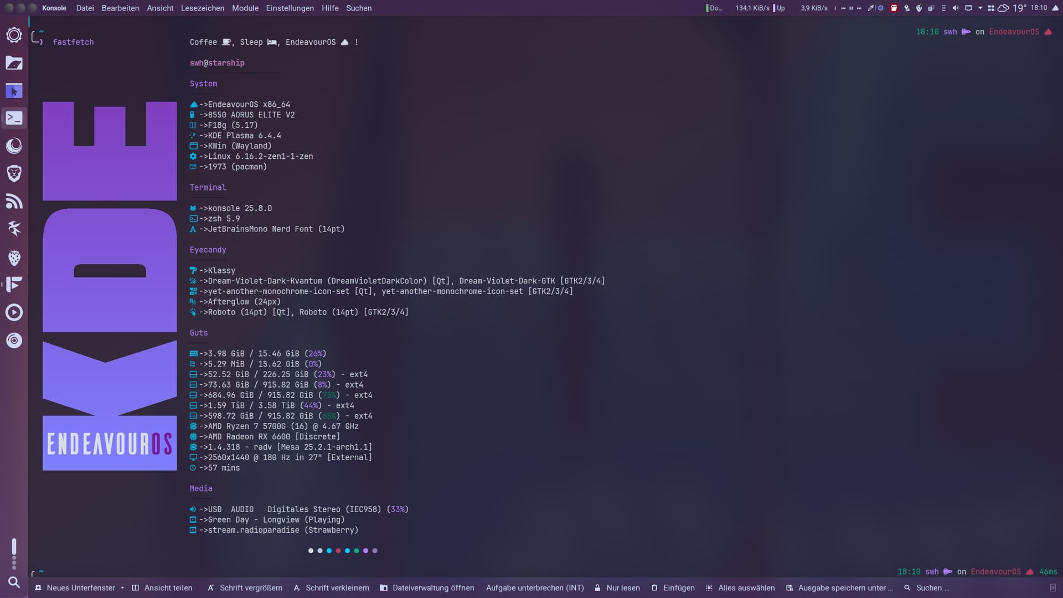Click Einfügen to paste
Image resolution: width=1063 pixels, height=598 pixels.
click(x=673, y=588)
